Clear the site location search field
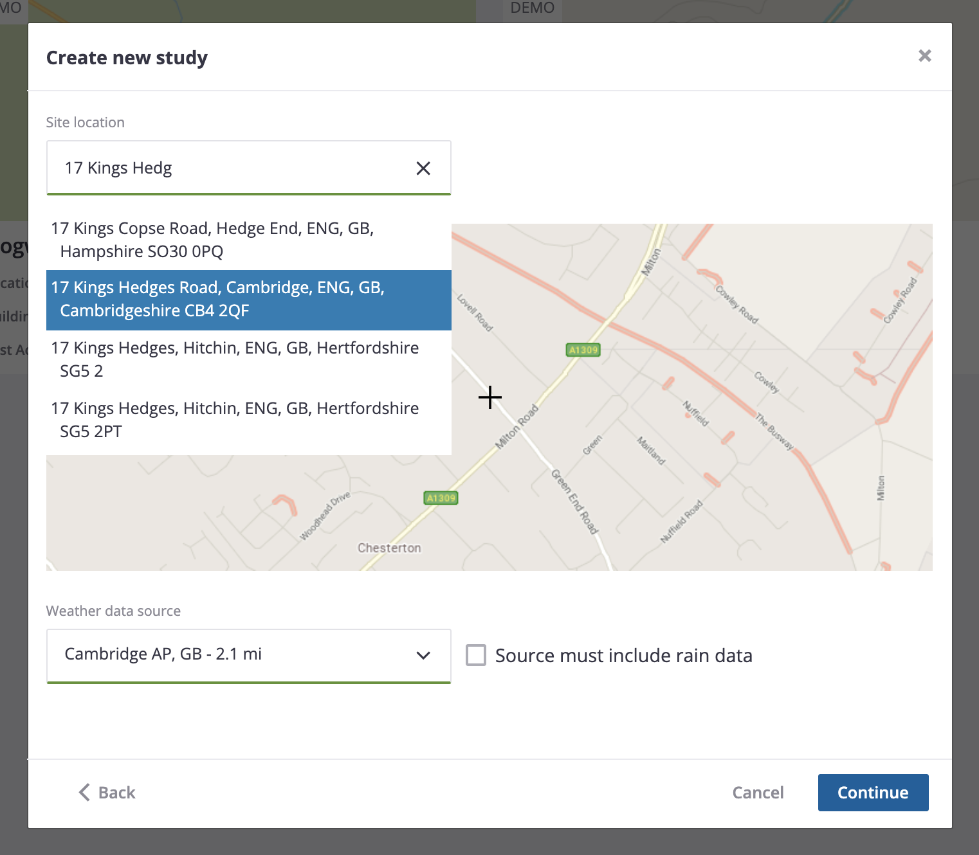The image size is (979, 855). coord(423,168)
